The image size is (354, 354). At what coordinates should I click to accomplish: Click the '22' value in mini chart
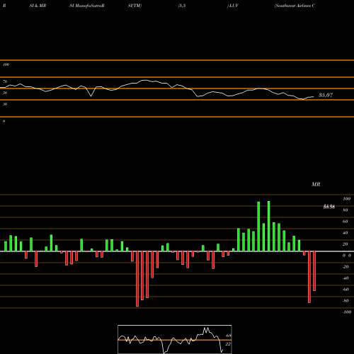click(x=228, y=344)
